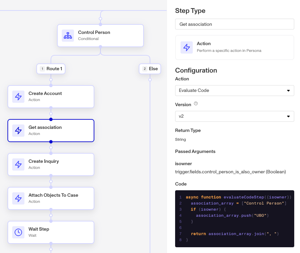Click connector dot between Create Account and Get association

coord(51,114)
